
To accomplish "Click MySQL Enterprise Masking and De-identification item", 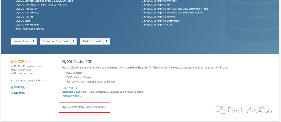I will click(174, 13).
